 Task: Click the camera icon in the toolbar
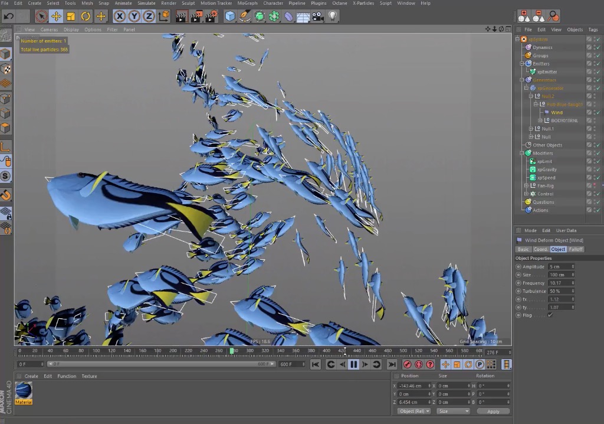coord(317,16)
